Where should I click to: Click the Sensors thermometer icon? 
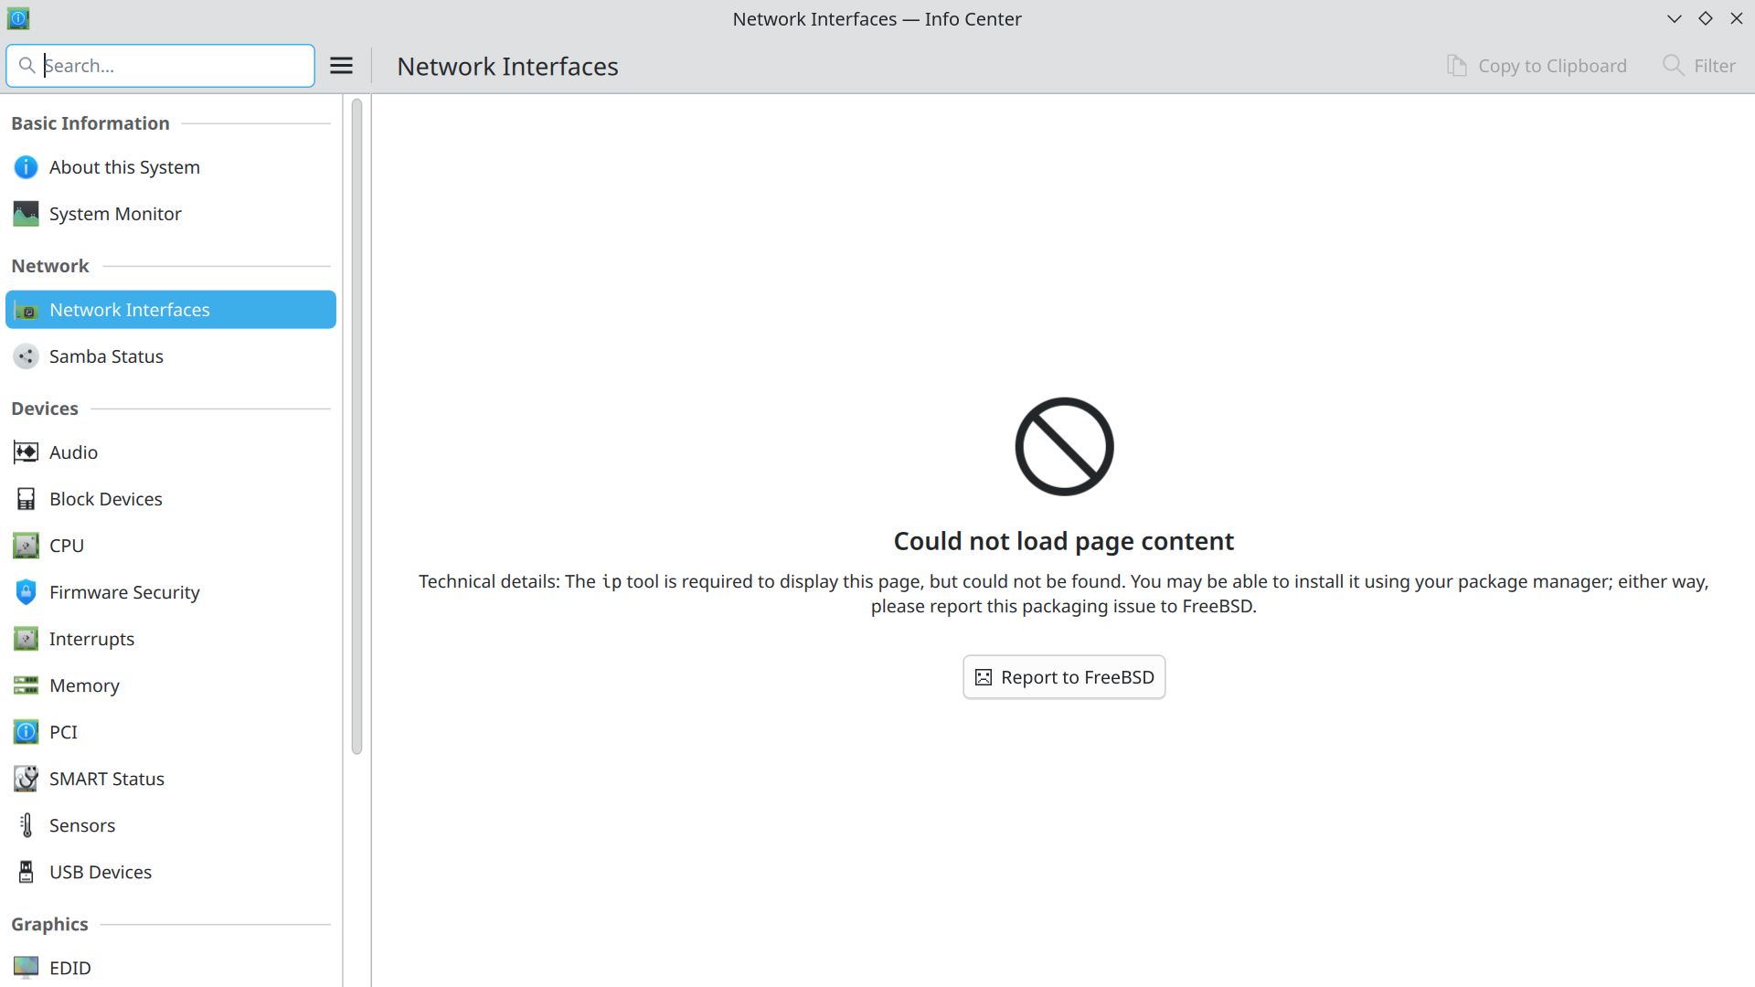[x=26, y=825]
